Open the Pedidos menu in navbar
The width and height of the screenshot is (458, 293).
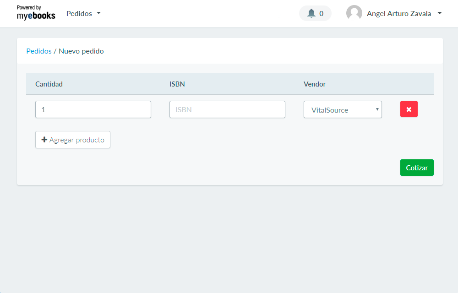point(79,13)
